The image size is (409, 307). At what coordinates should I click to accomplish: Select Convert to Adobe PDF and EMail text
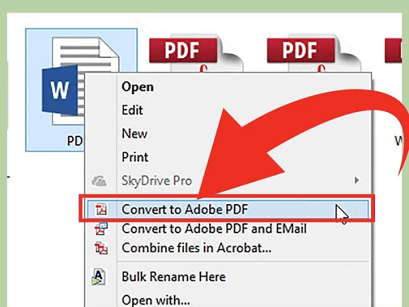(x=214, y=229)
